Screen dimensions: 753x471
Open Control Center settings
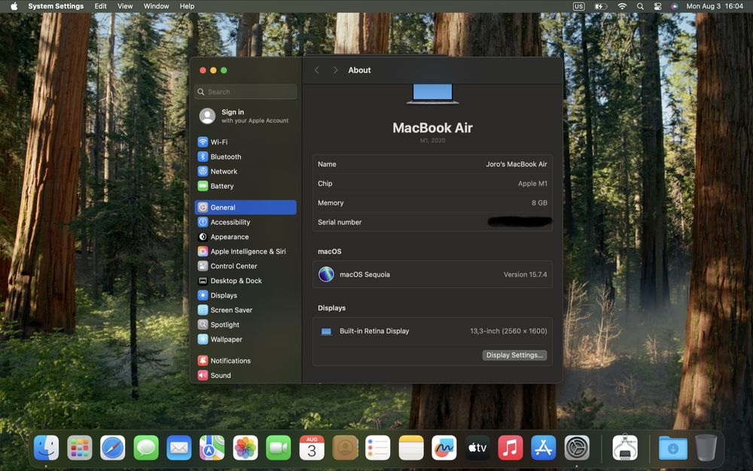point(245,266)
